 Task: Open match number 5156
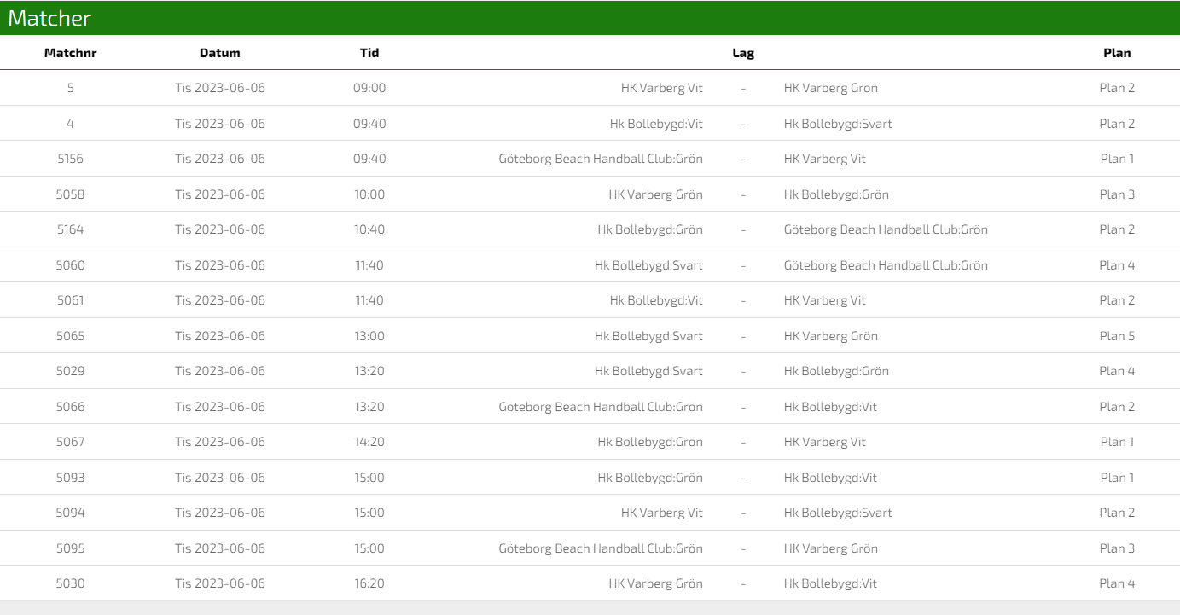tap(70, 159)
